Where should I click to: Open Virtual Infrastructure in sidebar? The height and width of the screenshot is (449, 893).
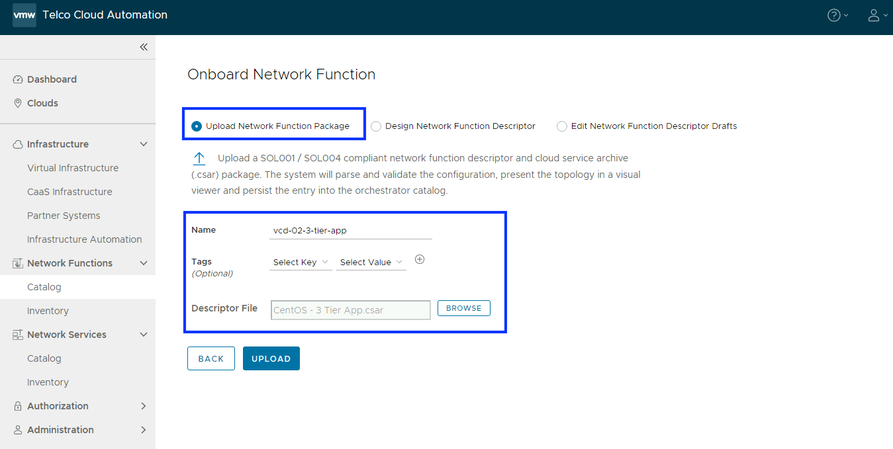pos(73,168)
